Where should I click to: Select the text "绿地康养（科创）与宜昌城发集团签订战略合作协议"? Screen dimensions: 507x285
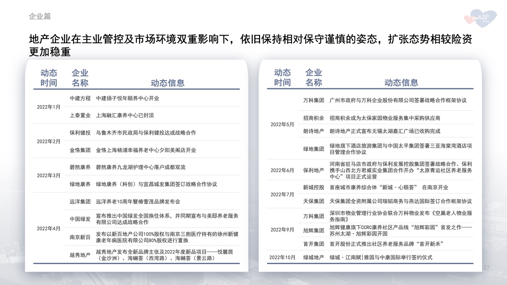(156, 184)
